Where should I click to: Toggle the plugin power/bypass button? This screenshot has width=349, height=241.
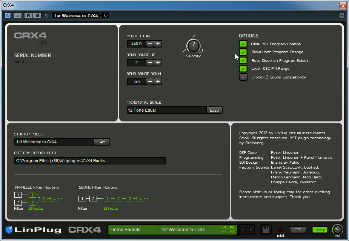(x=8, y=15)
